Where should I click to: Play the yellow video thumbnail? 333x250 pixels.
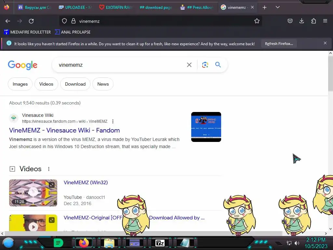(x=33, y=223)
